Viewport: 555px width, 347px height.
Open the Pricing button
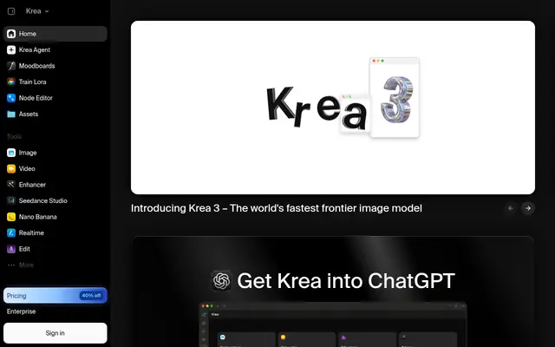55,295
